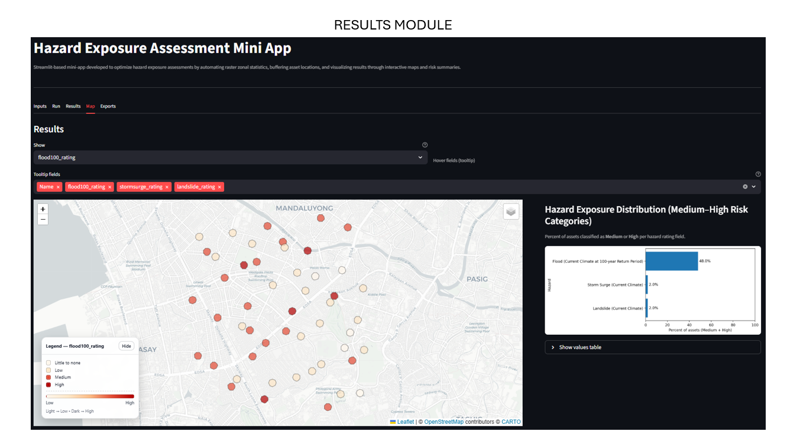The width and height of the screenshot is (787, 441).
Task: Expand the Tooltip fields selection list
Action: (753, 187)
